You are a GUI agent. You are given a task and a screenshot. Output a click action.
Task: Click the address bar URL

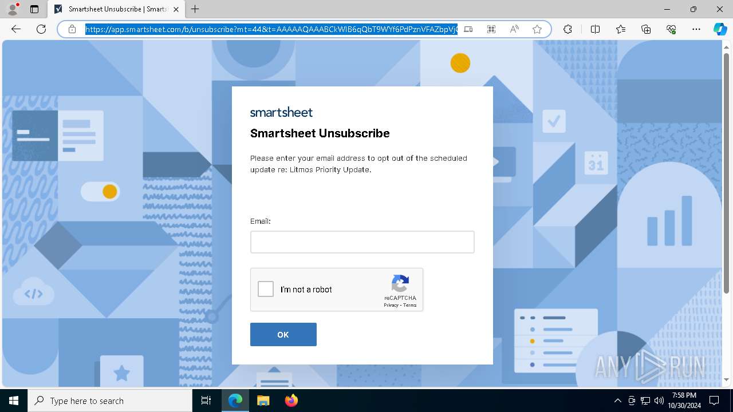click(271, 29)
